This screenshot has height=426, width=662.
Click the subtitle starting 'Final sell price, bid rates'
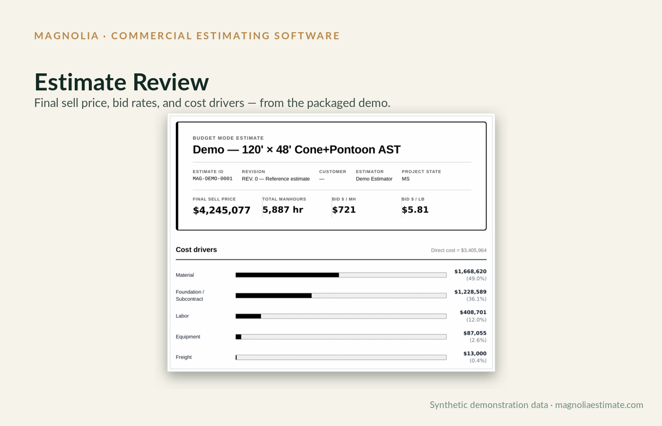click(x=212, y=103)
